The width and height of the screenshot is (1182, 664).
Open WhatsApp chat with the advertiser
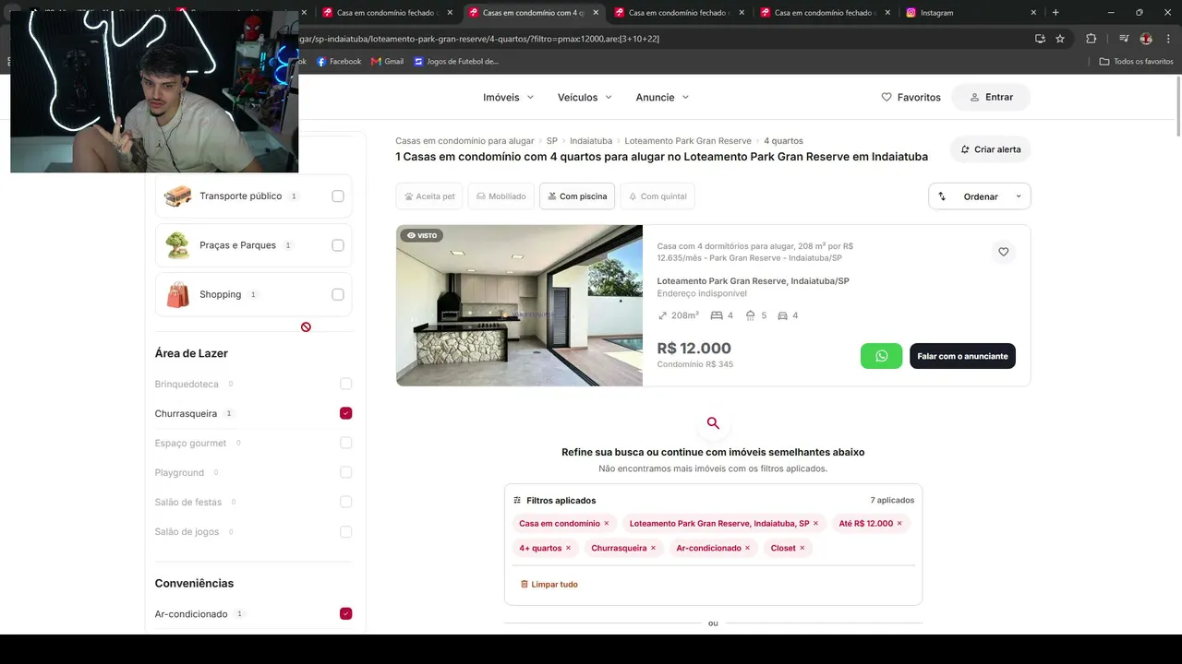(881, 356)
